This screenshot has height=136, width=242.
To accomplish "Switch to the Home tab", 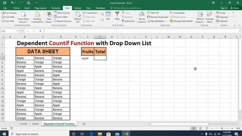I will pos(16,8).
